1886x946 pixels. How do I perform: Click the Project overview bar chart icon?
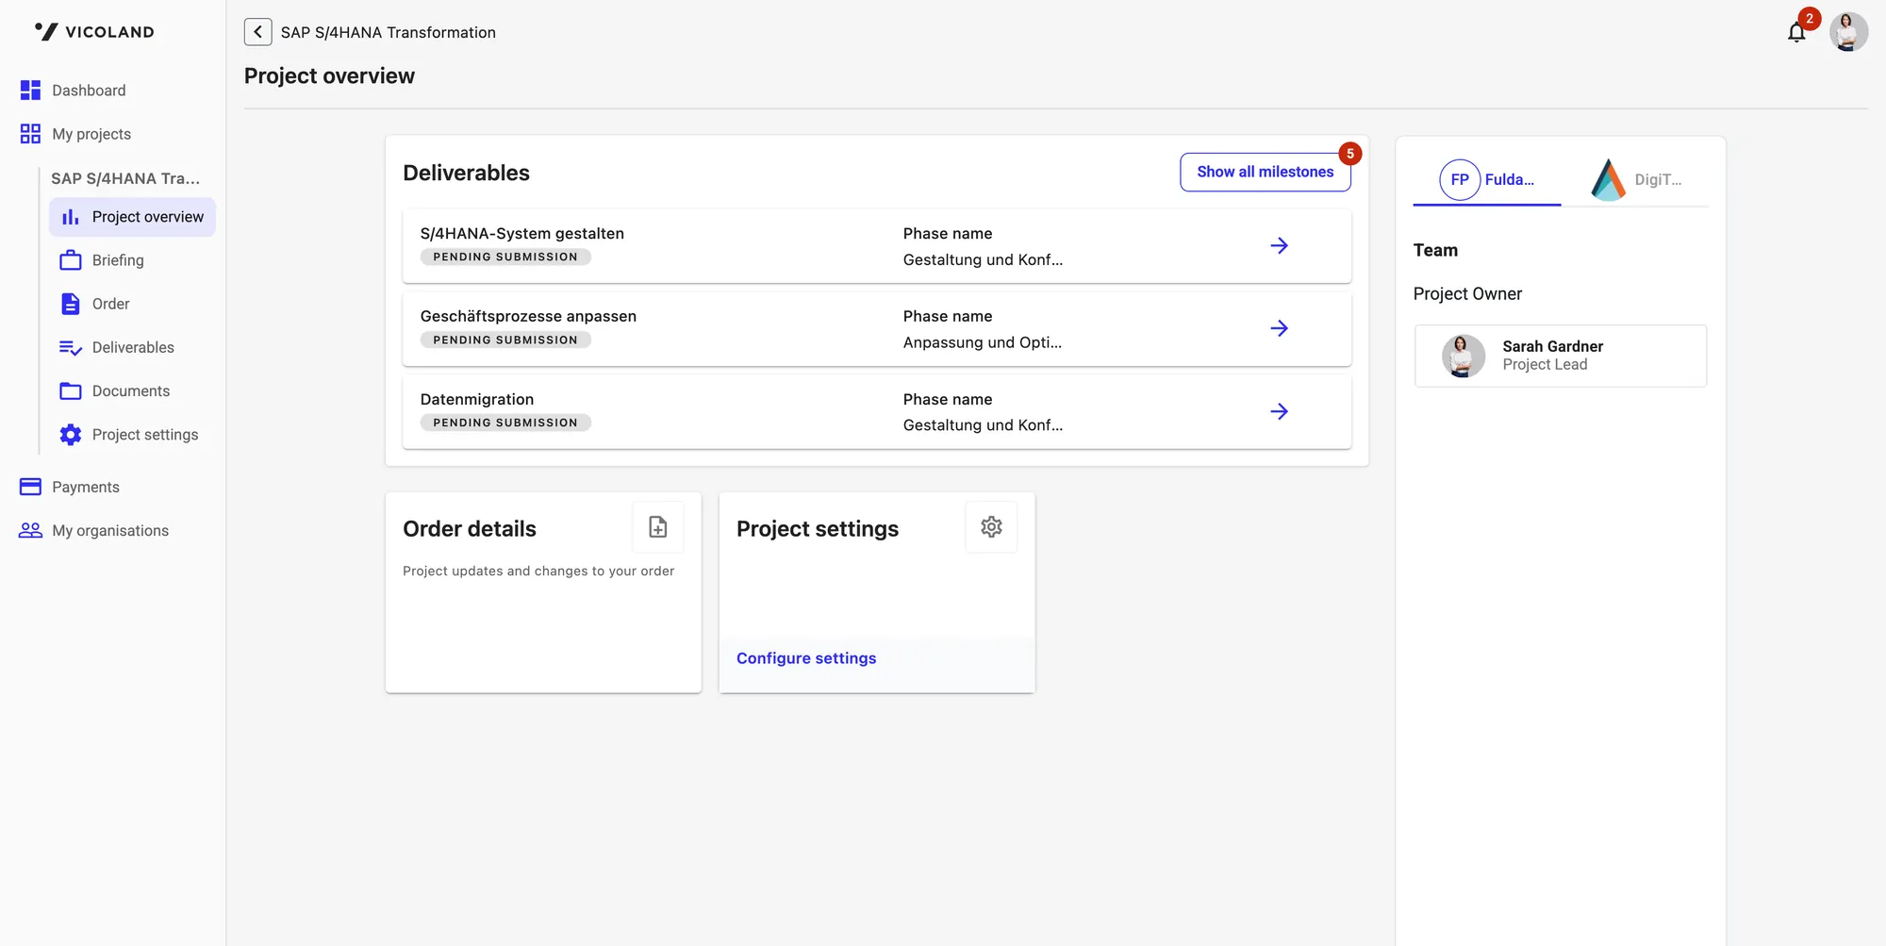[71, 217]
